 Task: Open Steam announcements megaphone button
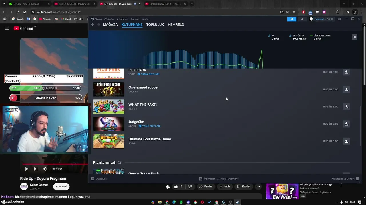(x=291, y=19)
